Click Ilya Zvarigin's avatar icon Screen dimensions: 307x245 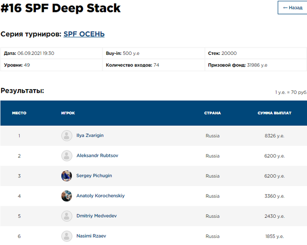pos(67,136)
